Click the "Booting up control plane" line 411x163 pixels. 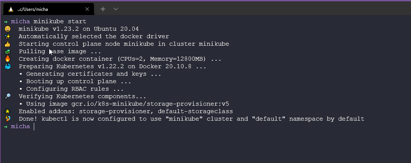[x=79, y=81]
